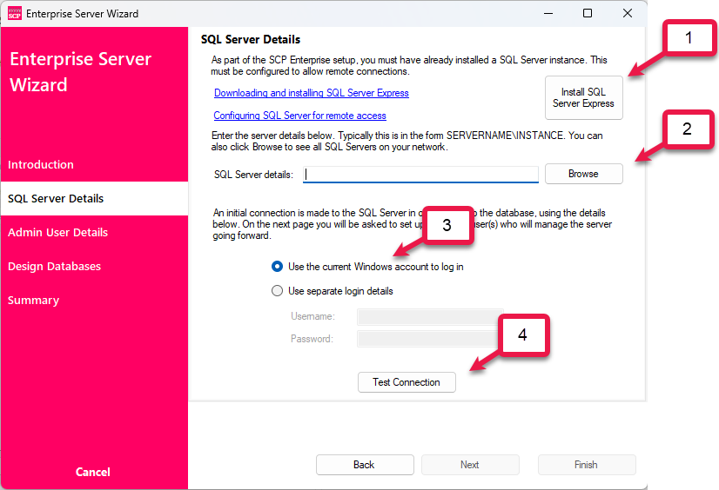Go Back to the previous wizard page
The width and height of the screenshot is (719, 490).
[365, 465]
